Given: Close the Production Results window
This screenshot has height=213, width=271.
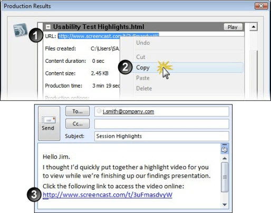Looking at the screenshot, I should tap(261, 6).
